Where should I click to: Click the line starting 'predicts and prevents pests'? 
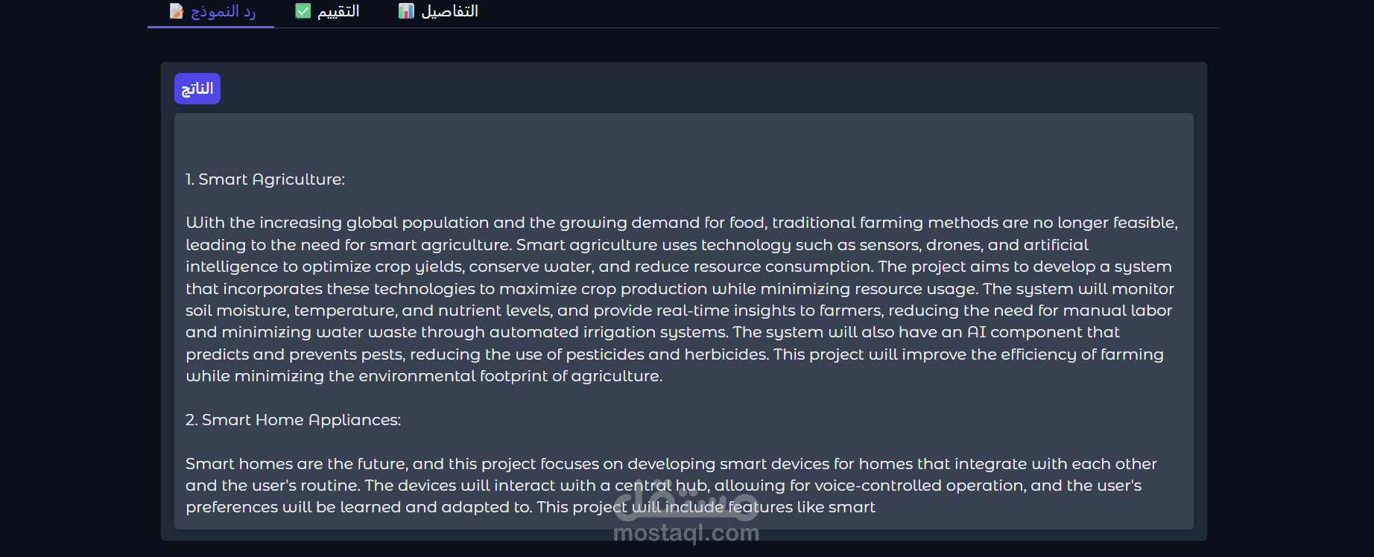click(x=674, y=354)
